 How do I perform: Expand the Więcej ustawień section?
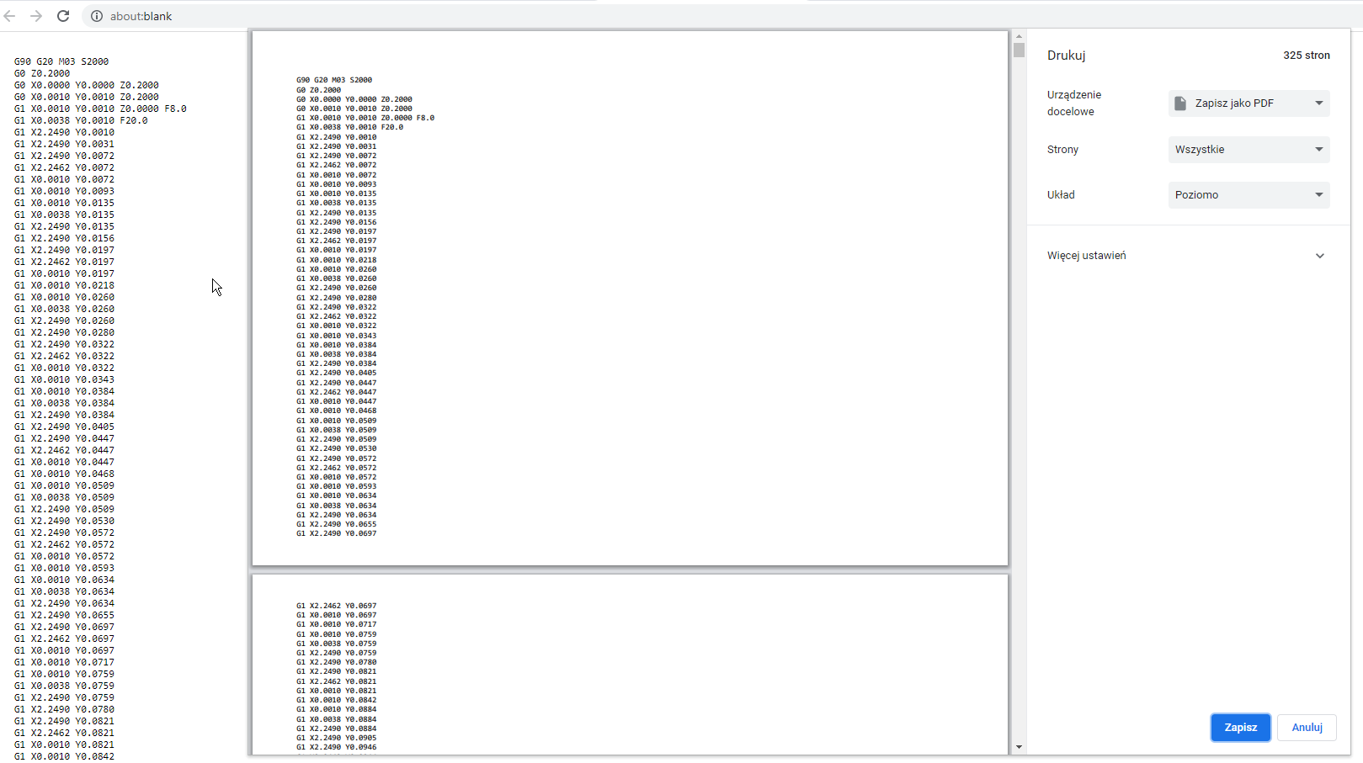pos(1187,256)
